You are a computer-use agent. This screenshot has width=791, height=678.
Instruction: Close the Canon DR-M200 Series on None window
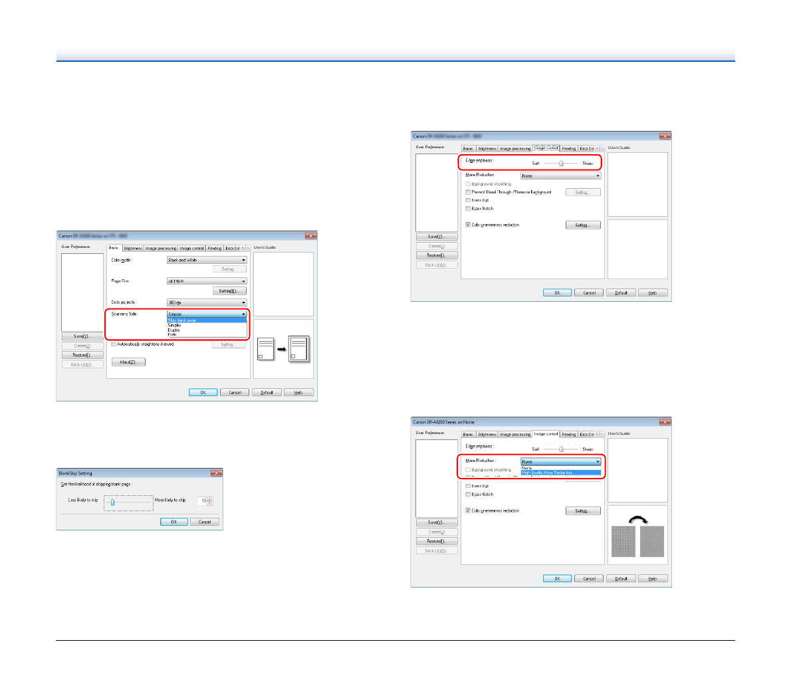point(665,422)
